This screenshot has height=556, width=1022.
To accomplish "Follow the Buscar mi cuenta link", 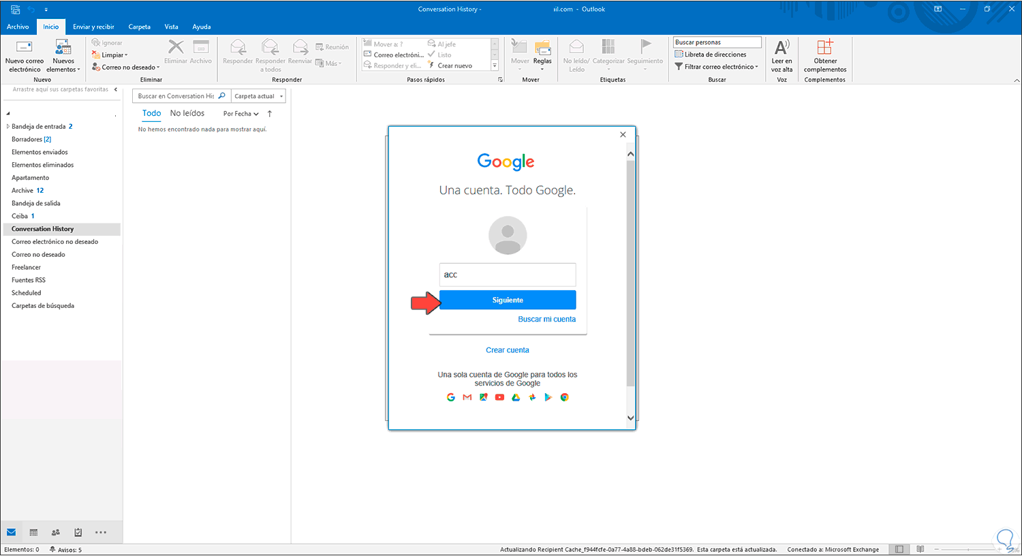I will point(546,319).
